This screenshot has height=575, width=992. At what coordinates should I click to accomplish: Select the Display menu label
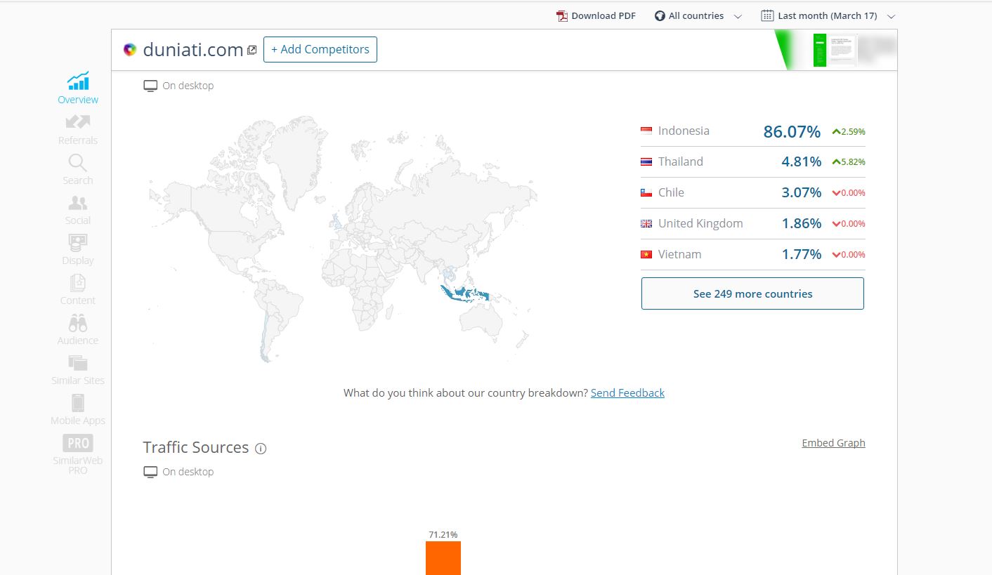78,260
